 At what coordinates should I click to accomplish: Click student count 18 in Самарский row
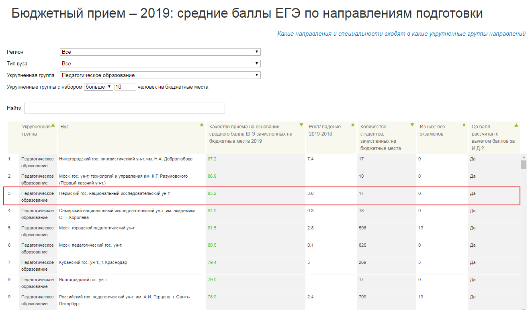(x=361, y=211)
